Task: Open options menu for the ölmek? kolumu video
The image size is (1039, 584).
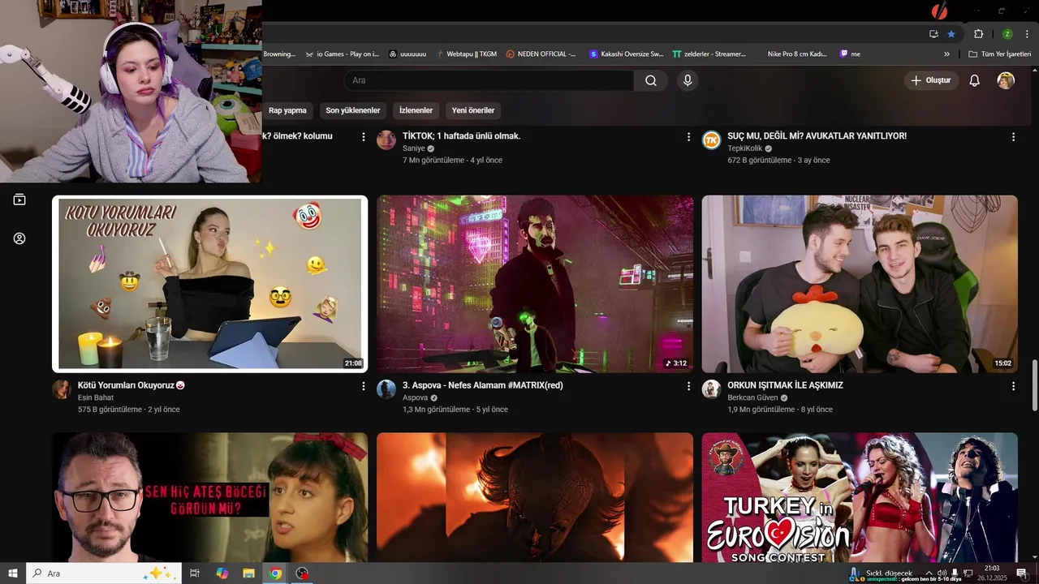Action: 363,137
